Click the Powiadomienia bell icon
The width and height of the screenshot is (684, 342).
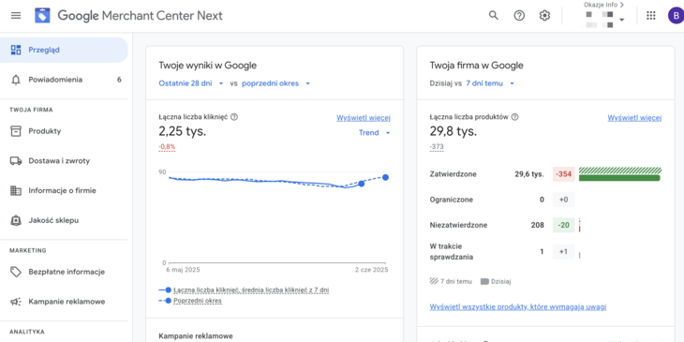[16, 80]
